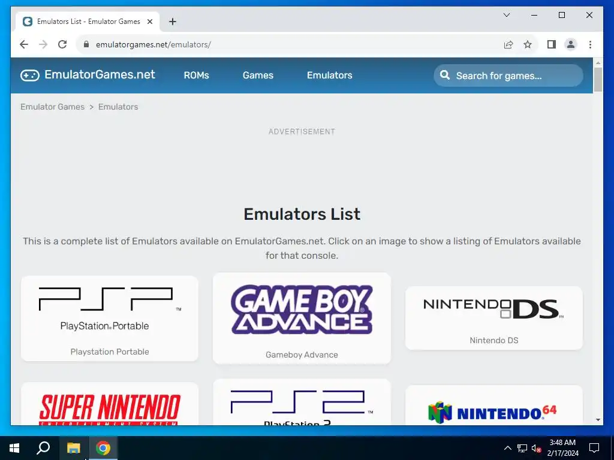The image size is (614, 460).
Task: Follow the Emulators breadcrumb link
Action: click(x=118, y=107)
